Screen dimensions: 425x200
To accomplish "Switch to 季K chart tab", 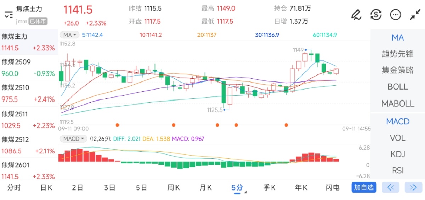I will (269, 188).
